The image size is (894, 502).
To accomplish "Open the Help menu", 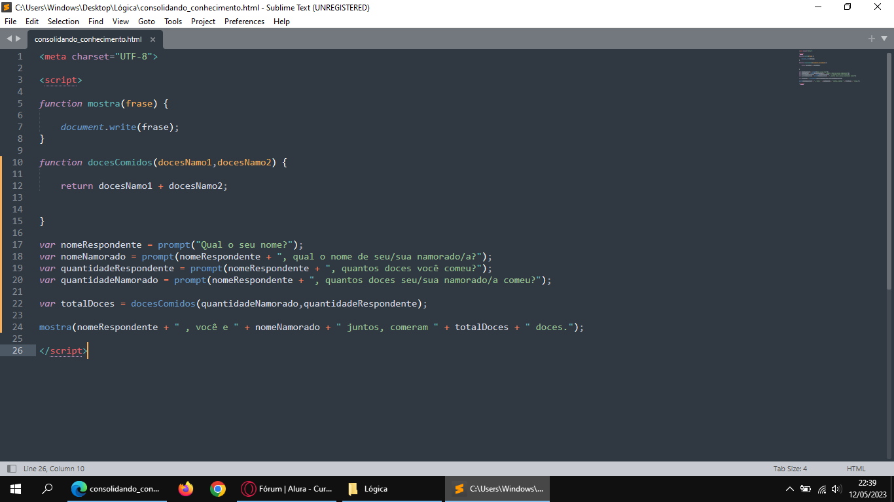I will tap(281, 22).
